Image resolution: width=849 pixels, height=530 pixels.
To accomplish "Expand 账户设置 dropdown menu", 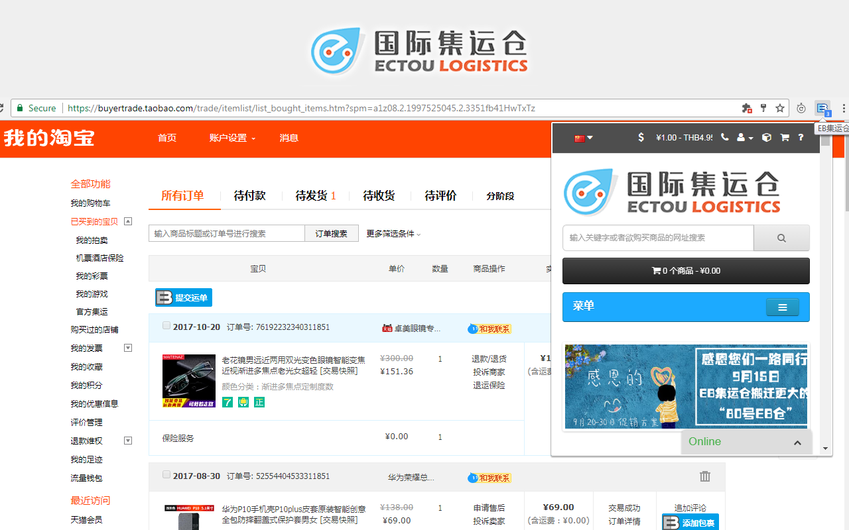I will point(232,138).
